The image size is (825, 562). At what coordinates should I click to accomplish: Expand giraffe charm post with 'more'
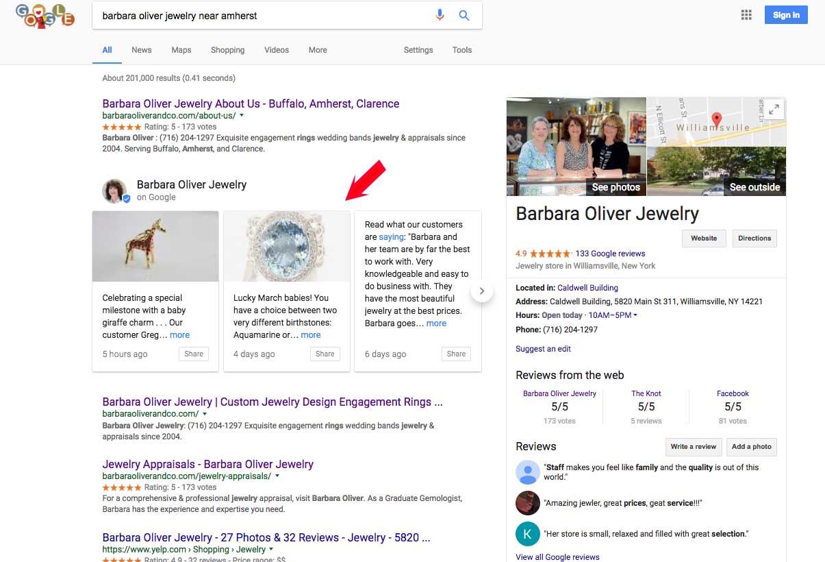179,335
